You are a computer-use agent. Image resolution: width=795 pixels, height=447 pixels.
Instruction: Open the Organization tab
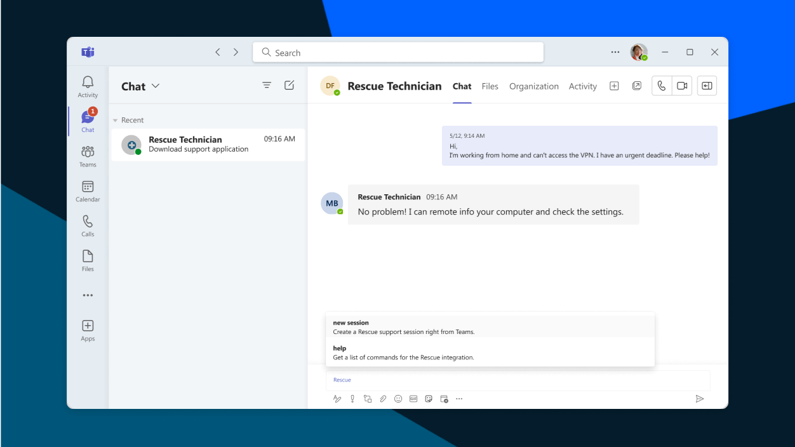[533, 86]
